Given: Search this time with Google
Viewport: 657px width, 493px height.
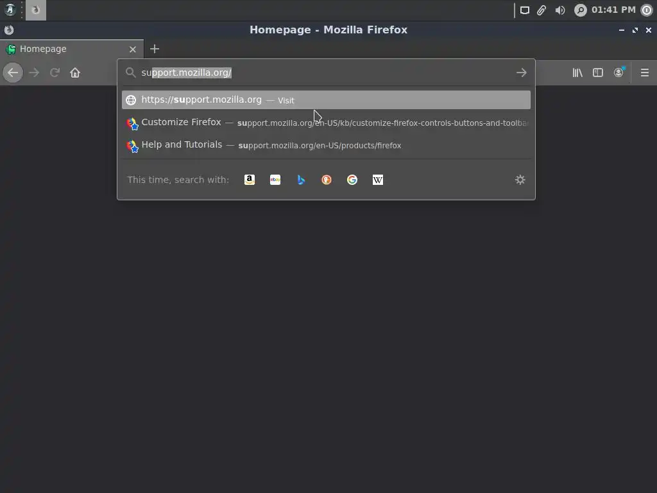Looking at the screenshot, I should click(x=352, y=180).
